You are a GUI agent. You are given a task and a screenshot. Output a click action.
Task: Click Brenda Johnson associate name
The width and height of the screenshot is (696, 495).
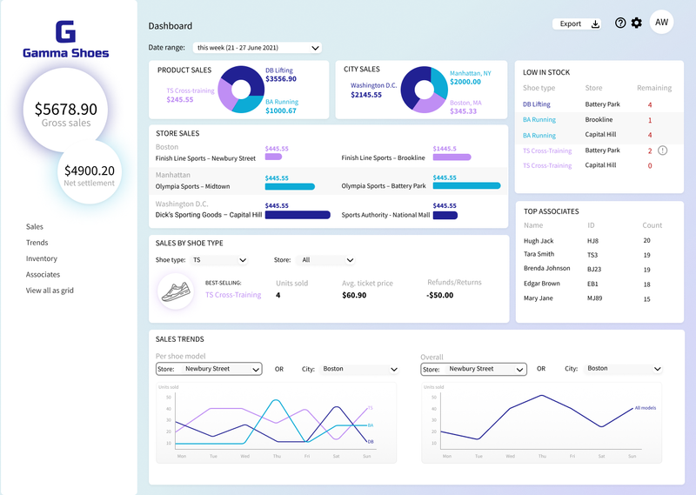click(x=547, y=268)
